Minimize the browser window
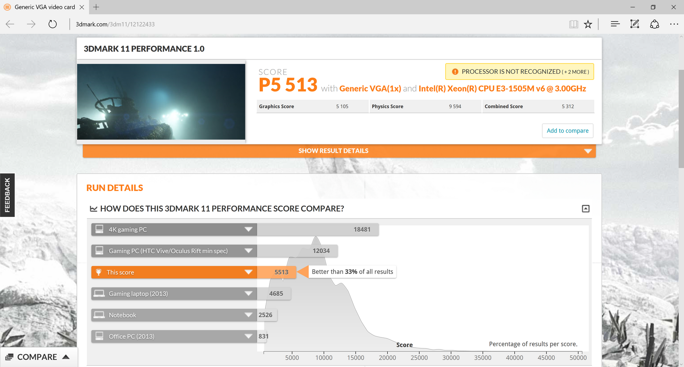The width and height of the screenshot is (684, 367). click(633, 7)
